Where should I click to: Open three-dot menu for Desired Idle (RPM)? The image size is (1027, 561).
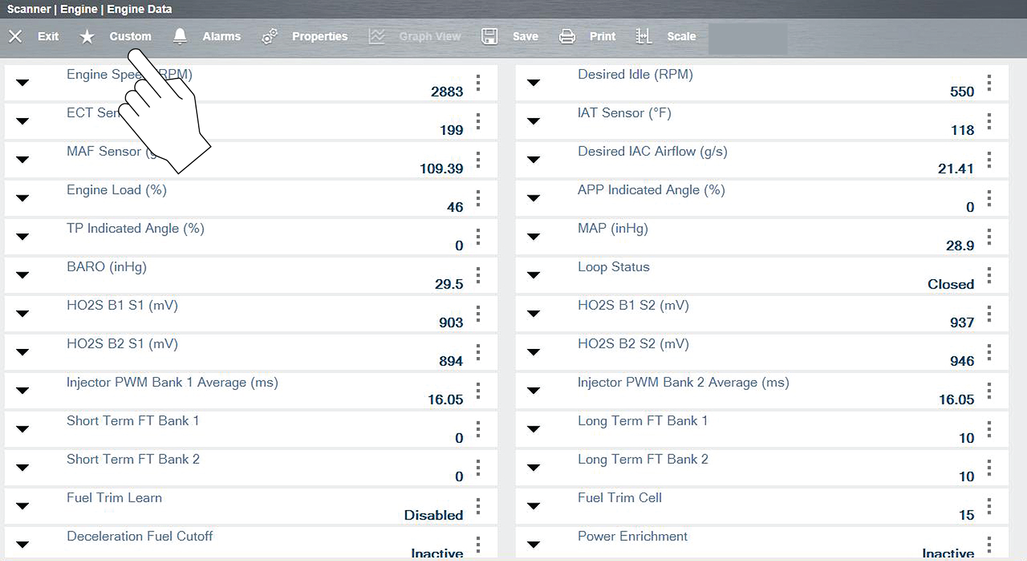[x=989, y=83]
